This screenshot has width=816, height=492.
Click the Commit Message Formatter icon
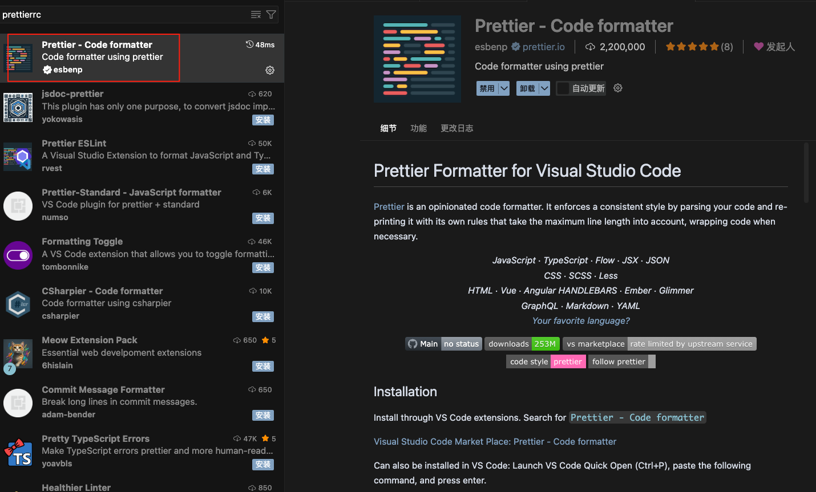click(x=18, y=402)
